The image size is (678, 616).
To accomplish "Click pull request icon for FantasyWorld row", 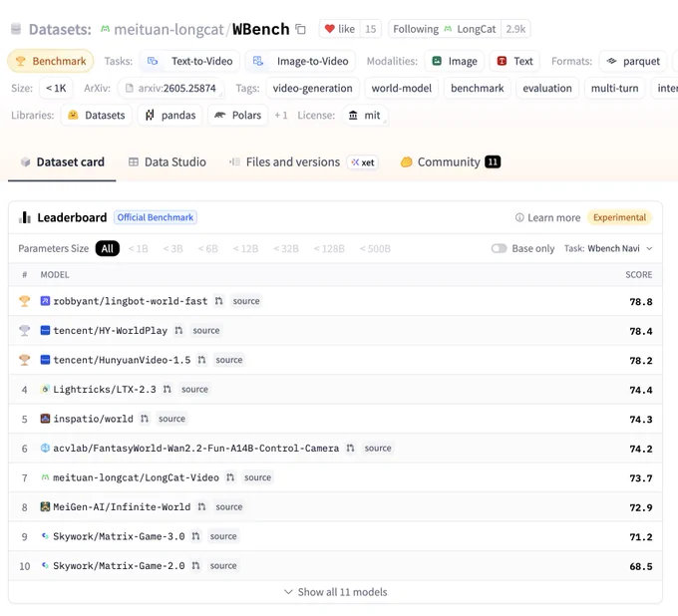I will 350,448.
